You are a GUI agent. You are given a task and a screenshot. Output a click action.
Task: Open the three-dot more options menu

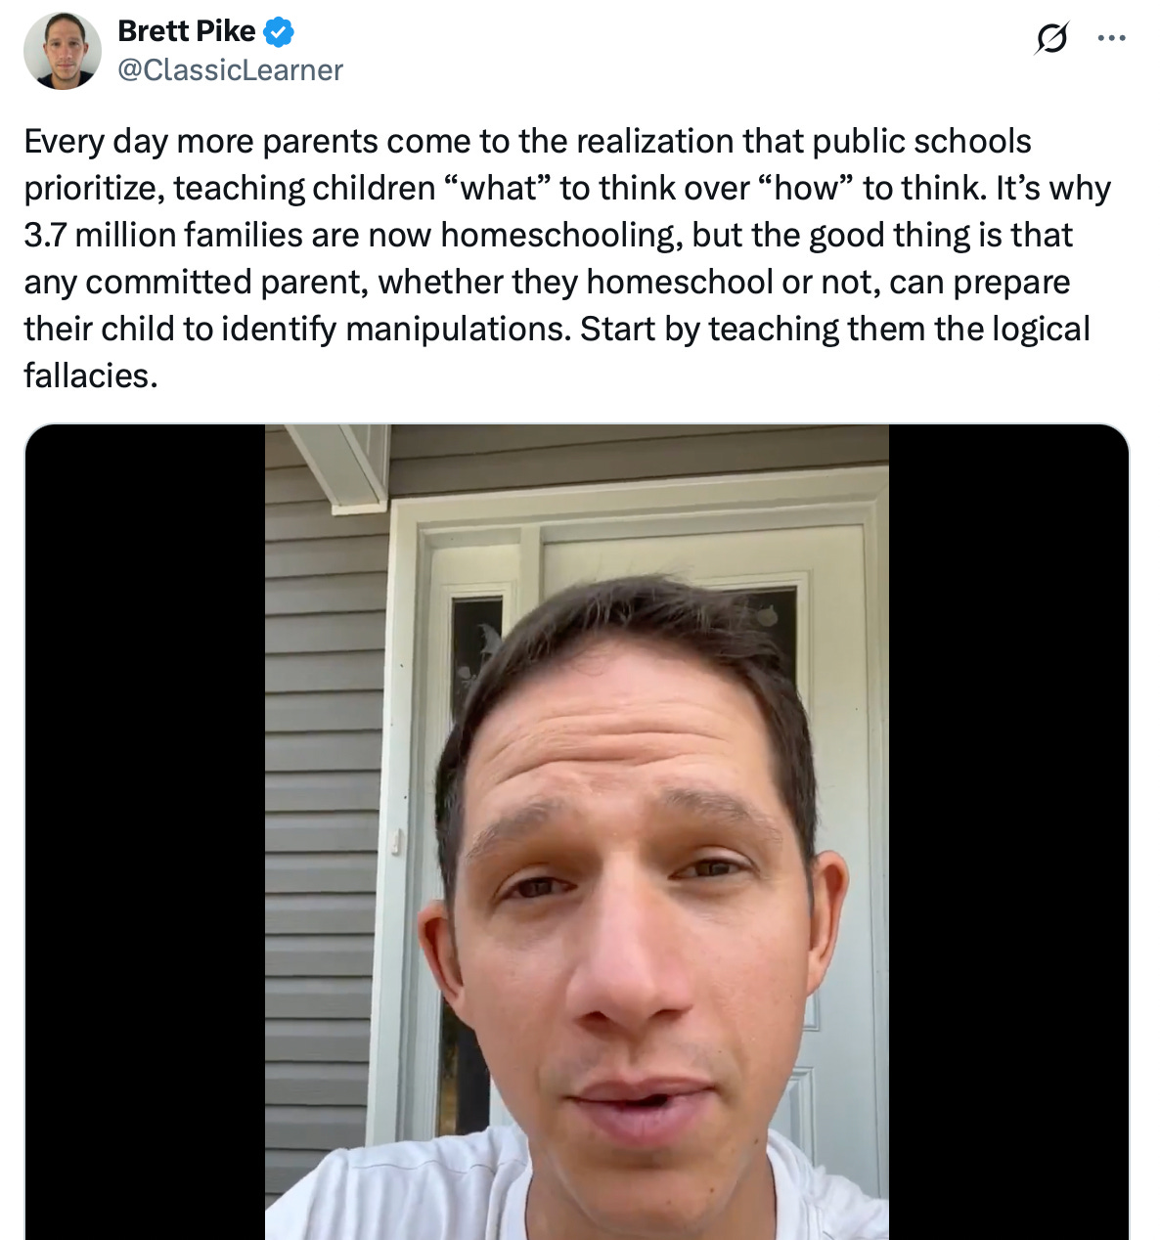coord(1111,39)
